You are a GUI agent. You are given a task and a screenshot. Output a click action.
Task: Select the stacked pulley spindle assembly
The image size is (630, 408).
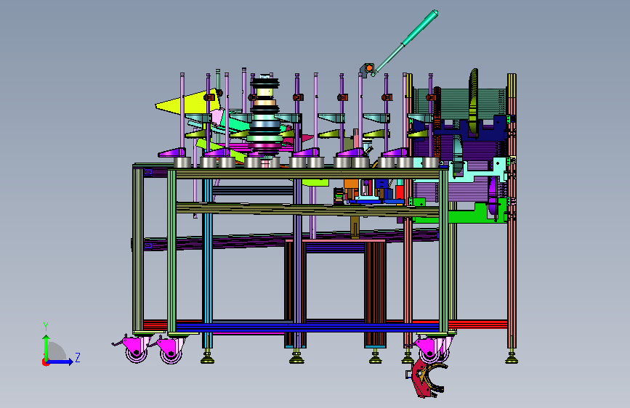click(x=264, y=120)
